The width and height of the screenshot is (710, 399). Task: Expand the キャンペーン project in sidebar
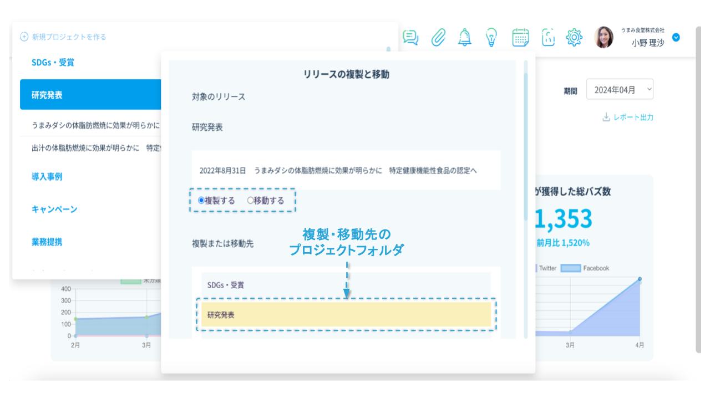(54, 209)
